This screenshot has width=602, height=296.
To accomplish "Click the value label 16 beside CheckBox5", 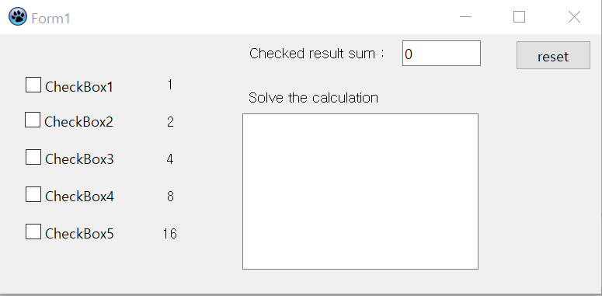I will pos(169,233).
